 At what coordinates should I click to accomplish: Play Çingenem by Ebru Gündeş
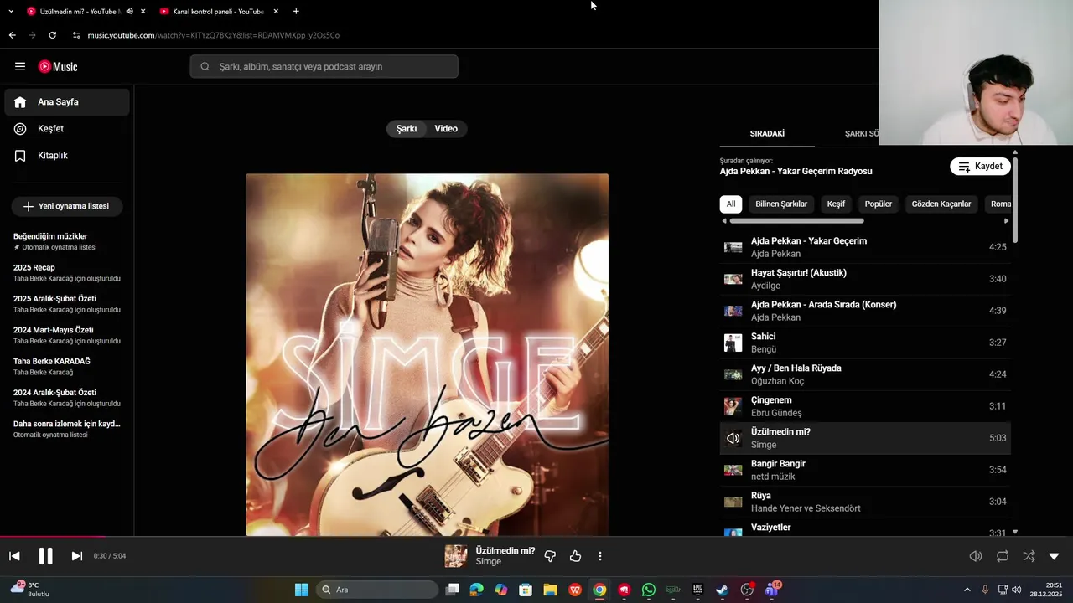(865, 406)
